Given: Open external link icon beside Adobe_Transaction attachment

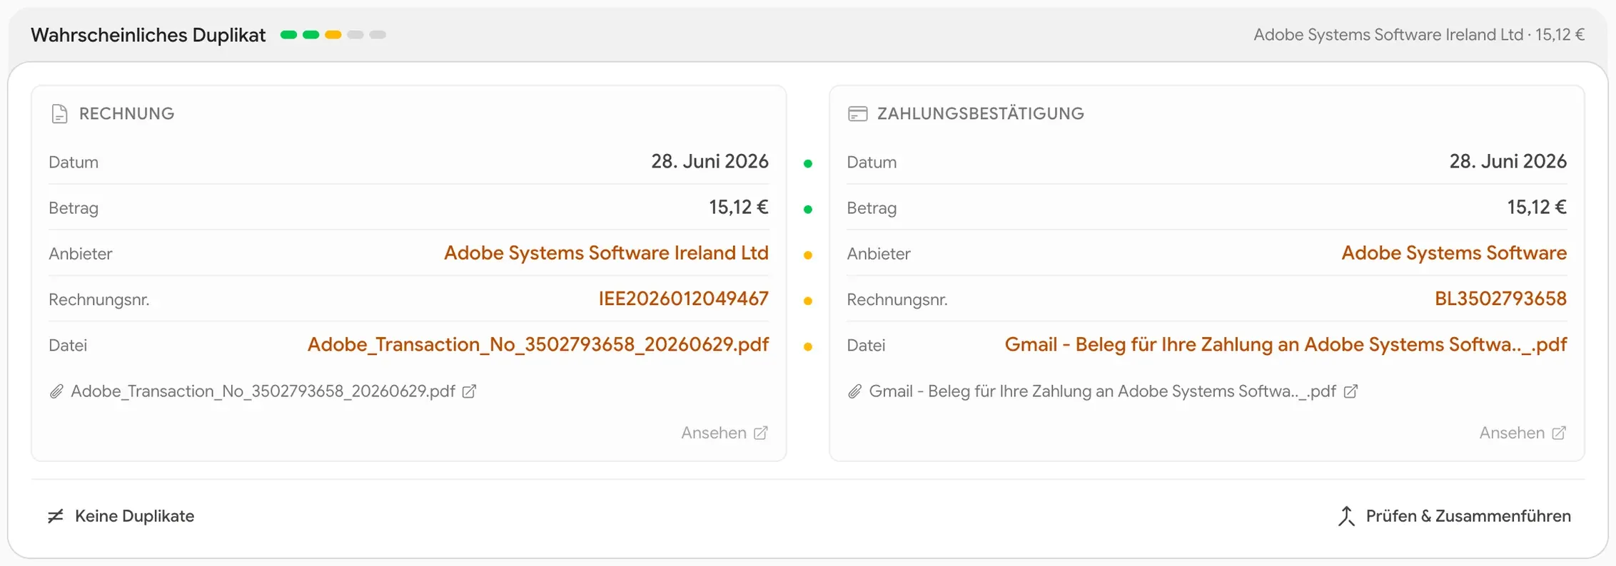Looking at the screenshot, I should (x=469, y=391).
